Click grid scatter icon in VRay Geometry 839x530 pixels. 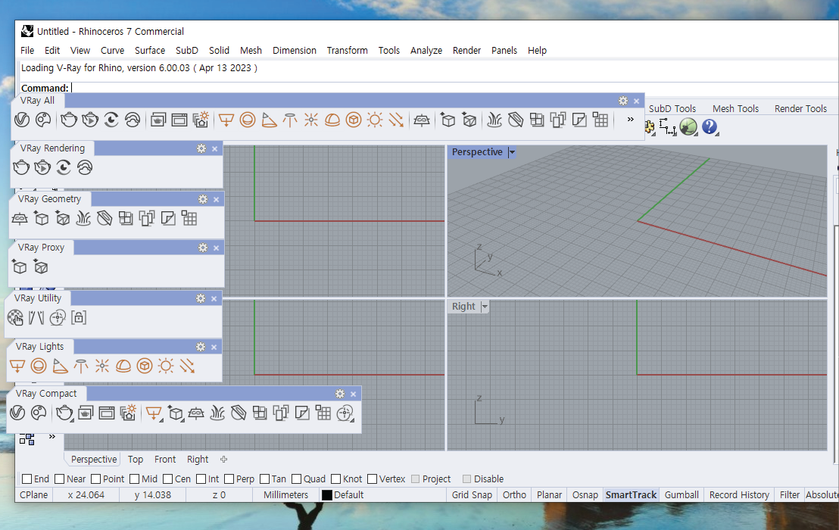[189, 218]
